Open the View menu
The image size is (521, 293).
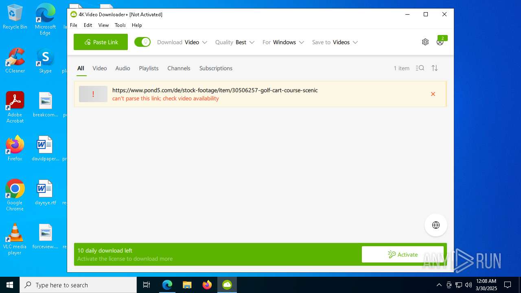[103, 25]
